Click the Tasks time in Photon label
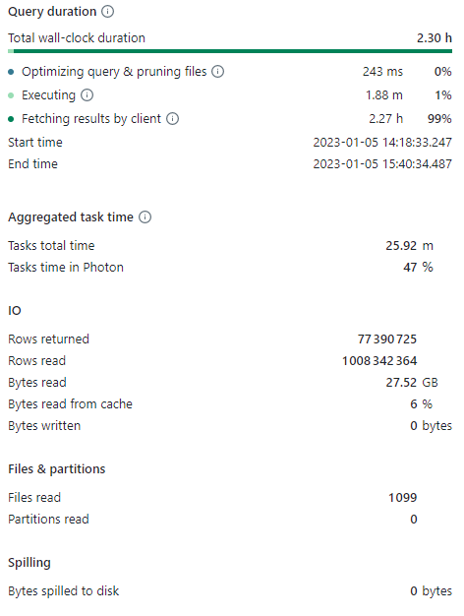 66,267
